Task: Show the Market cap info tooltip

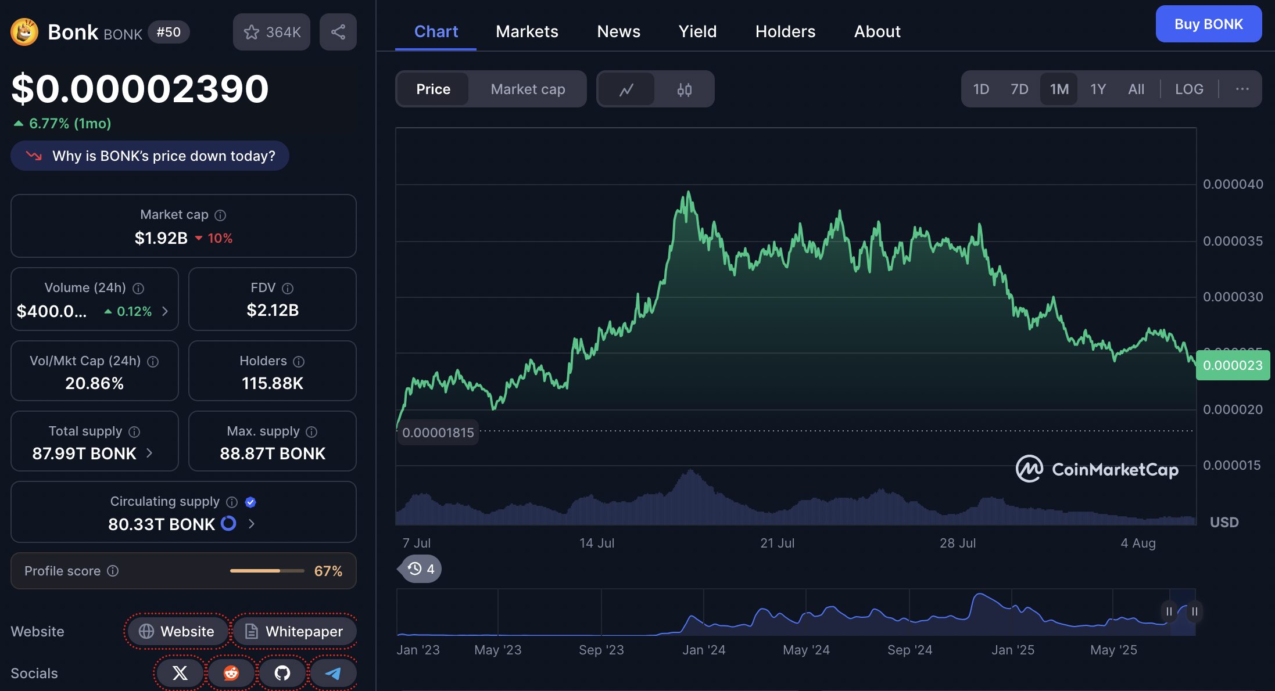Action: 220,215
